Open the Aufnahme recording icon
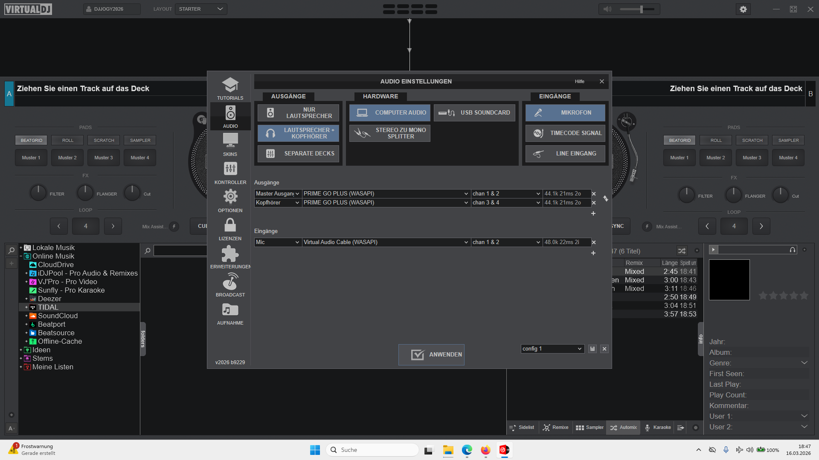This screenshot has height=460, width=819. click(x=230, y=310)
